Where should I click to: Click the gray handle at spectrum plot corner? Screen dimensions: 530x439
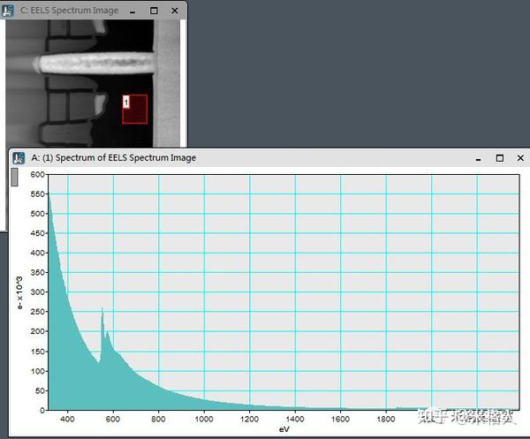14,177
